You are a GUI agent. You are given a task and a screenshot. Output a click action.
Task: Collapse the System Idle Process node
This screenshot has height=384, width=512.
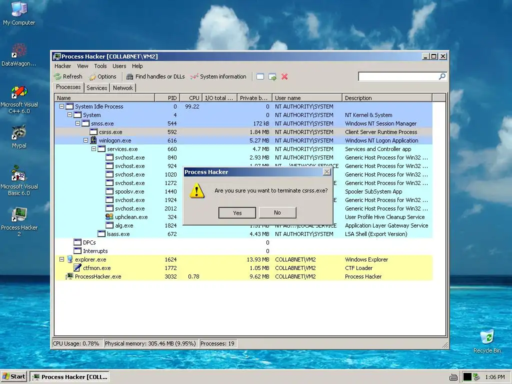tap(61, 106)
